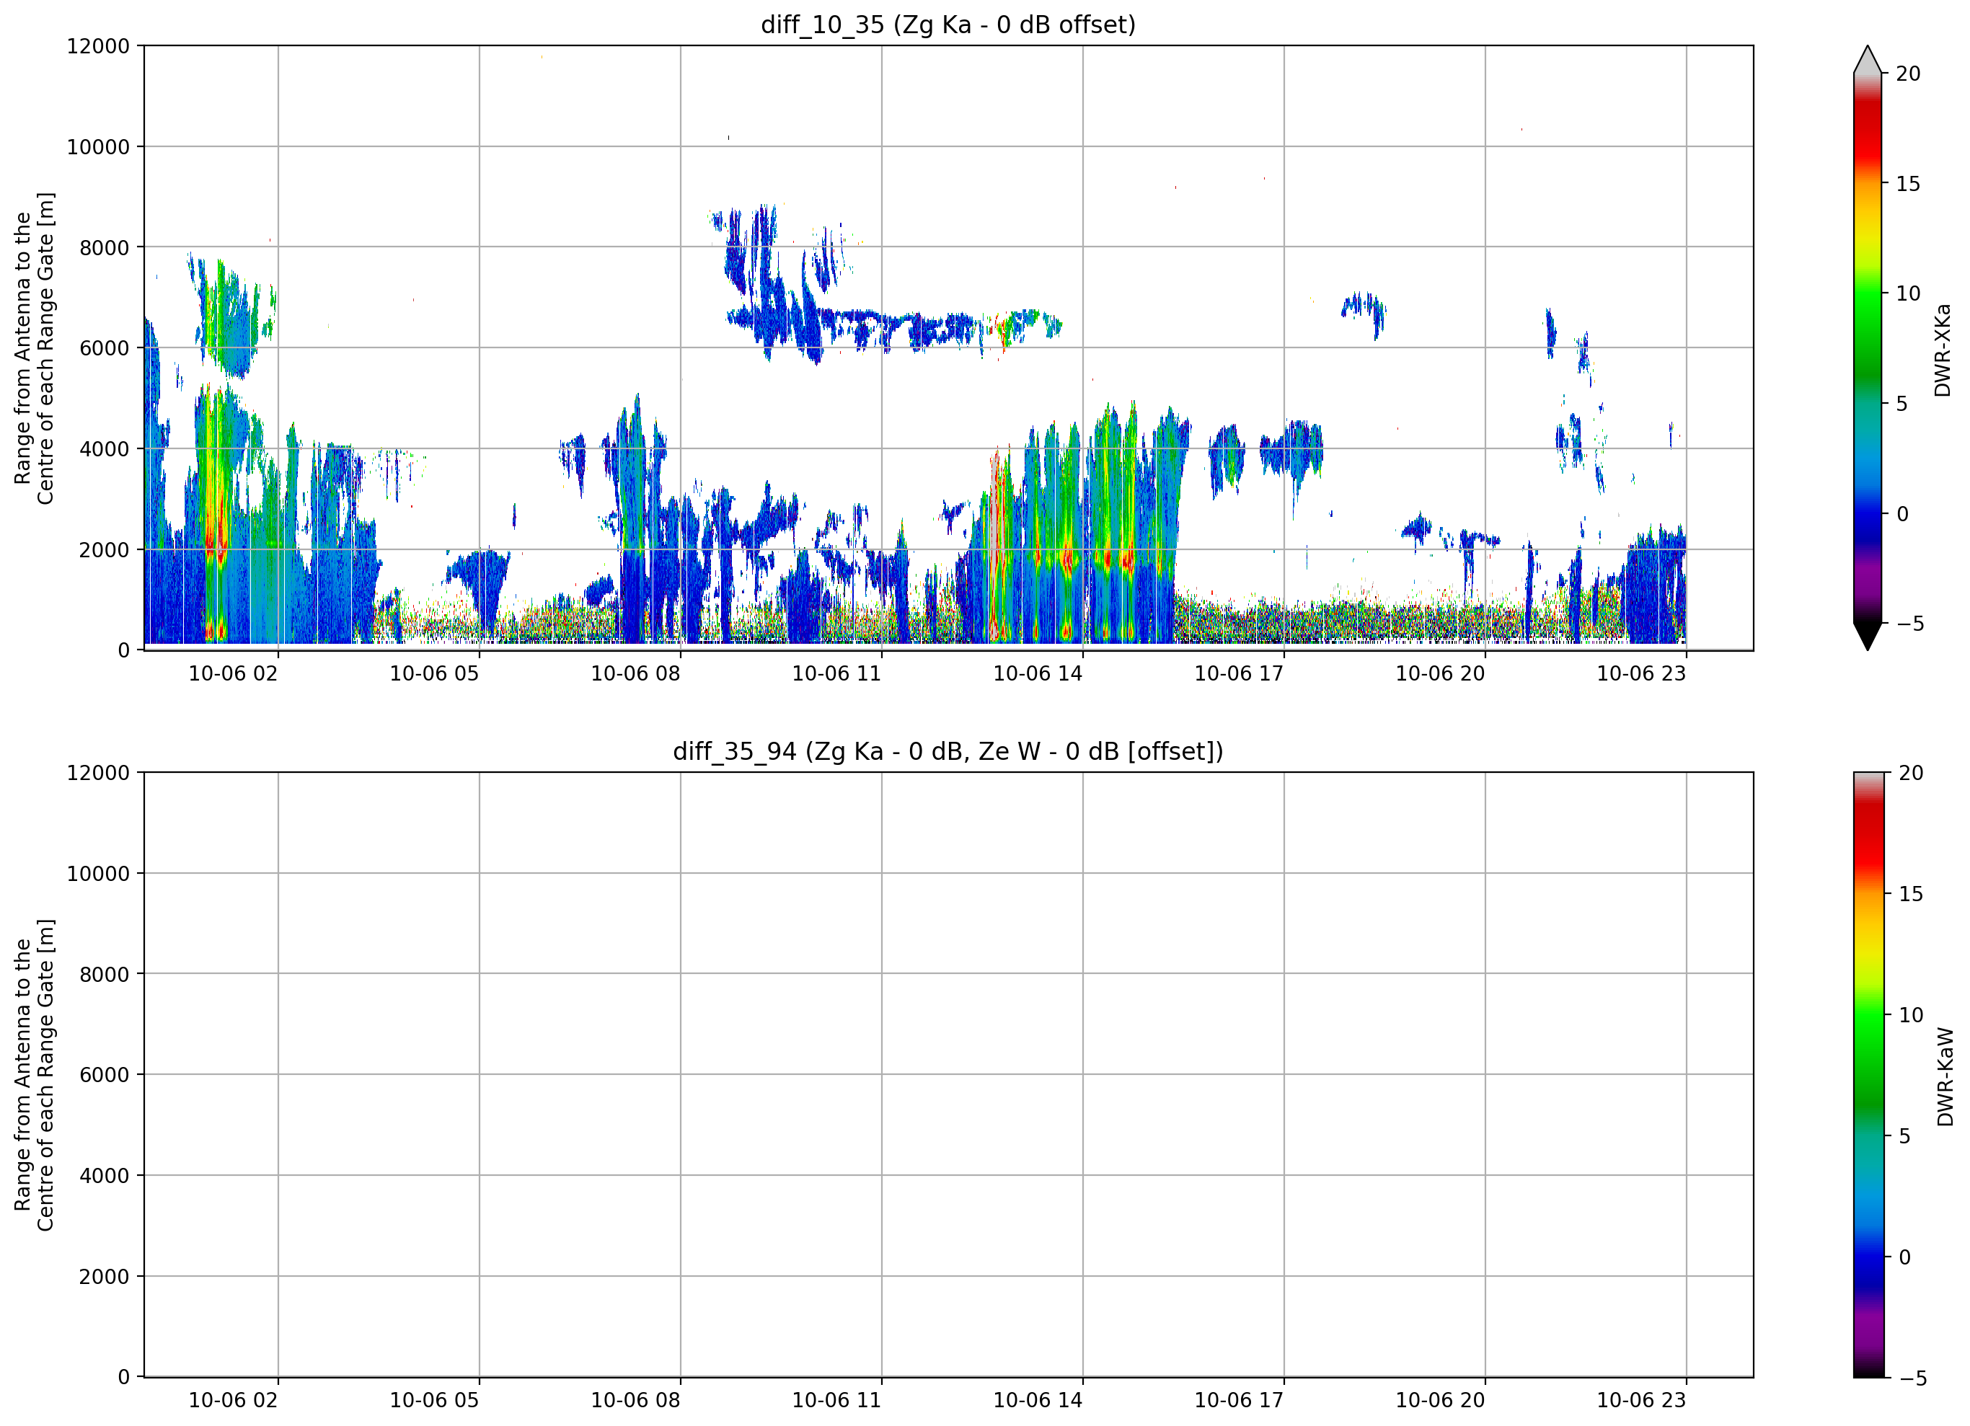Click the blue region of the DWR-XKa colorbar
This screenshot has height=1426, width=1970.
click(x=1867, y=513)
